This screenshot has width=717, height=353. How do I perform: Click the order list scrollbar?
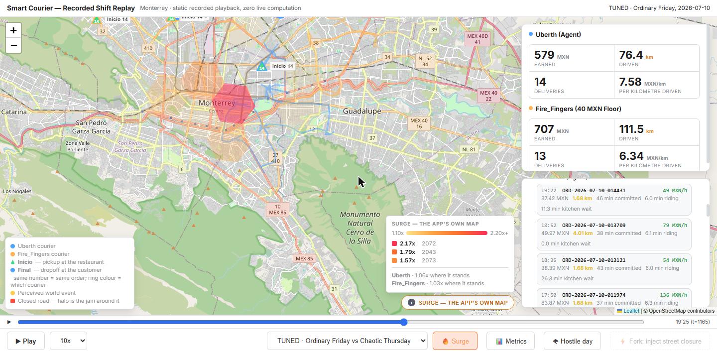709,210
